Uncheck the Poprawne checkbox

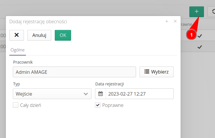tap(98, 105)
